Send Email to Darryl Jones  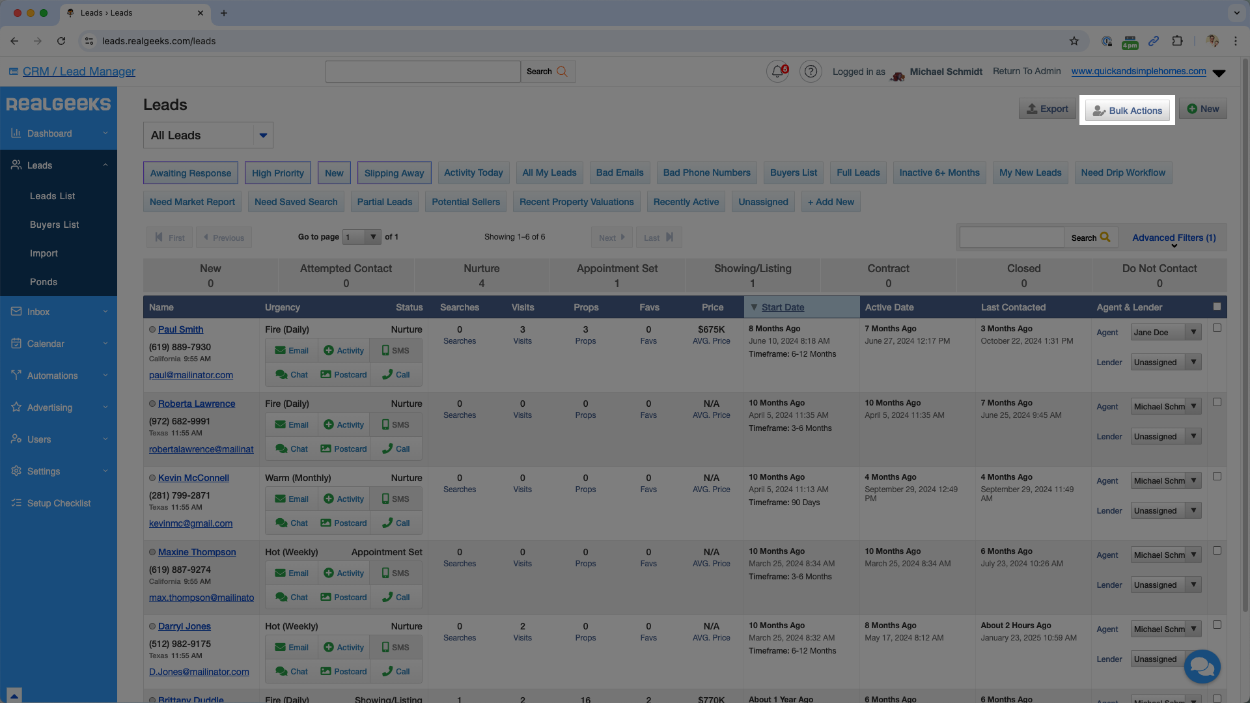pyautogui.click(x=292, y=647)
